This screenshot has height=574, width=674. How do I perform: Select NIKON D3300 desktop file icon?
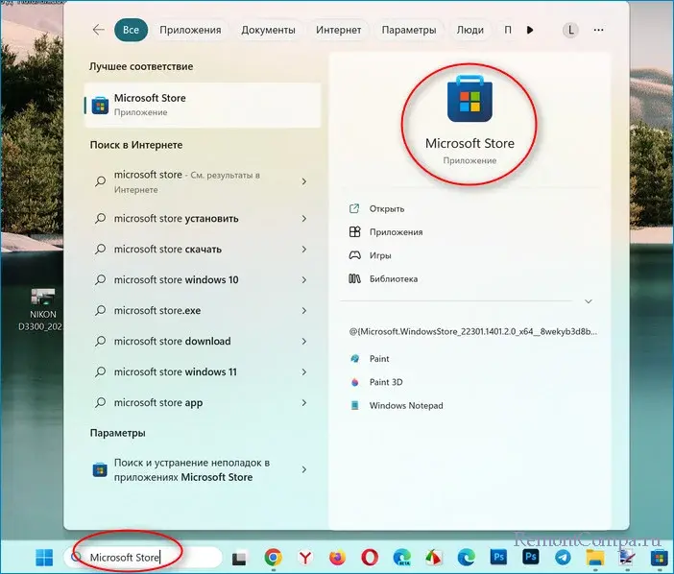point(42,310)
